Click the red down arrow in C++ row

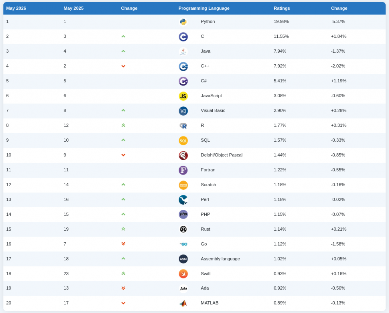pyautogui.click(x=123, y=66)
